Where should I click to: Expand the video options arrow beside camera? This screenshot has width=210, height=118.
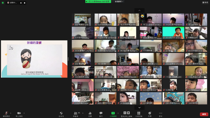coord(24,113)
